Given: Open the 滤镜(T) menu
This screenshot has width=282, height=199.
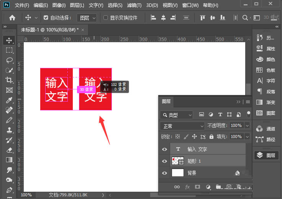Looking at the screenshot, I should point(133,5).
